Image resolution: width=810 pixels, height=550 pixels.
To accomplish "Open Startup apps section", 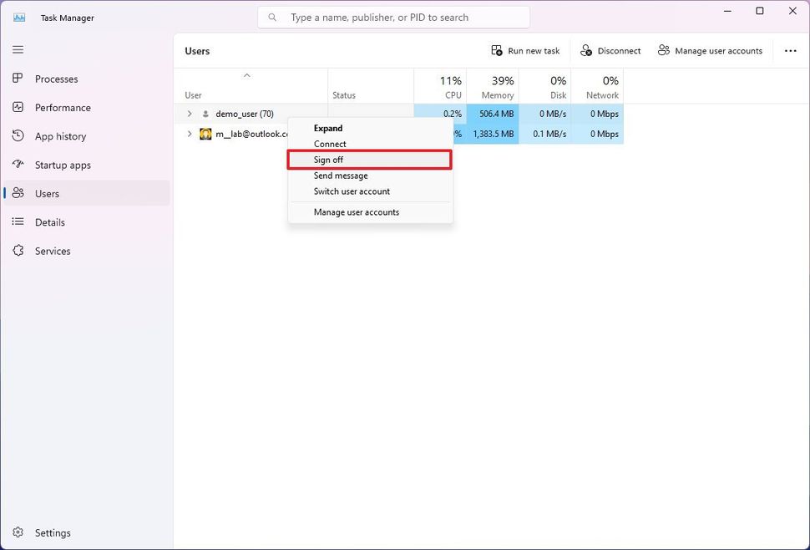I will tap(65, 165).
